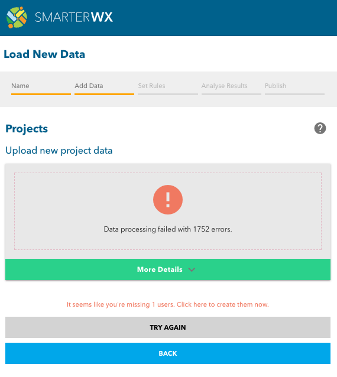Click the orange progress bar under Add Data
This screenshot has height=377, width=337.
(x=104, y=95)
